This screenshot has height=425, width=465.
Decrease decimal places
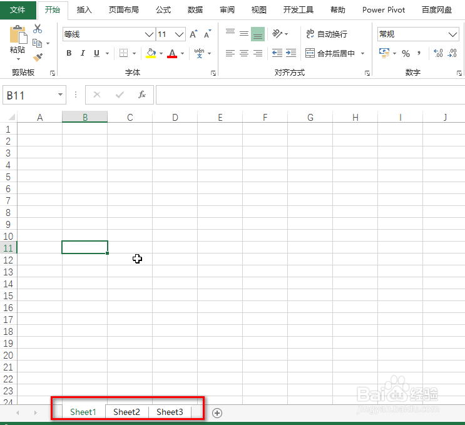(452, 53)
